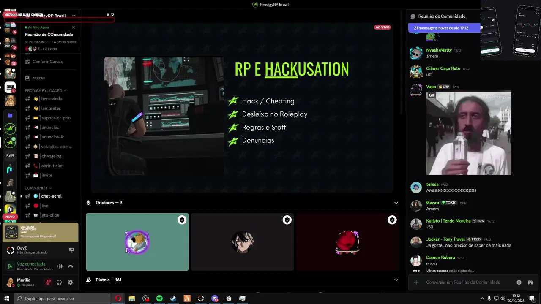
Task: Open server folder with 4 badge
Action: 10,27
